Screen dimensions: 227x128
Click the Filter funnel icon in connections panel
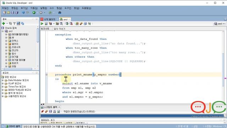(14, 23)
